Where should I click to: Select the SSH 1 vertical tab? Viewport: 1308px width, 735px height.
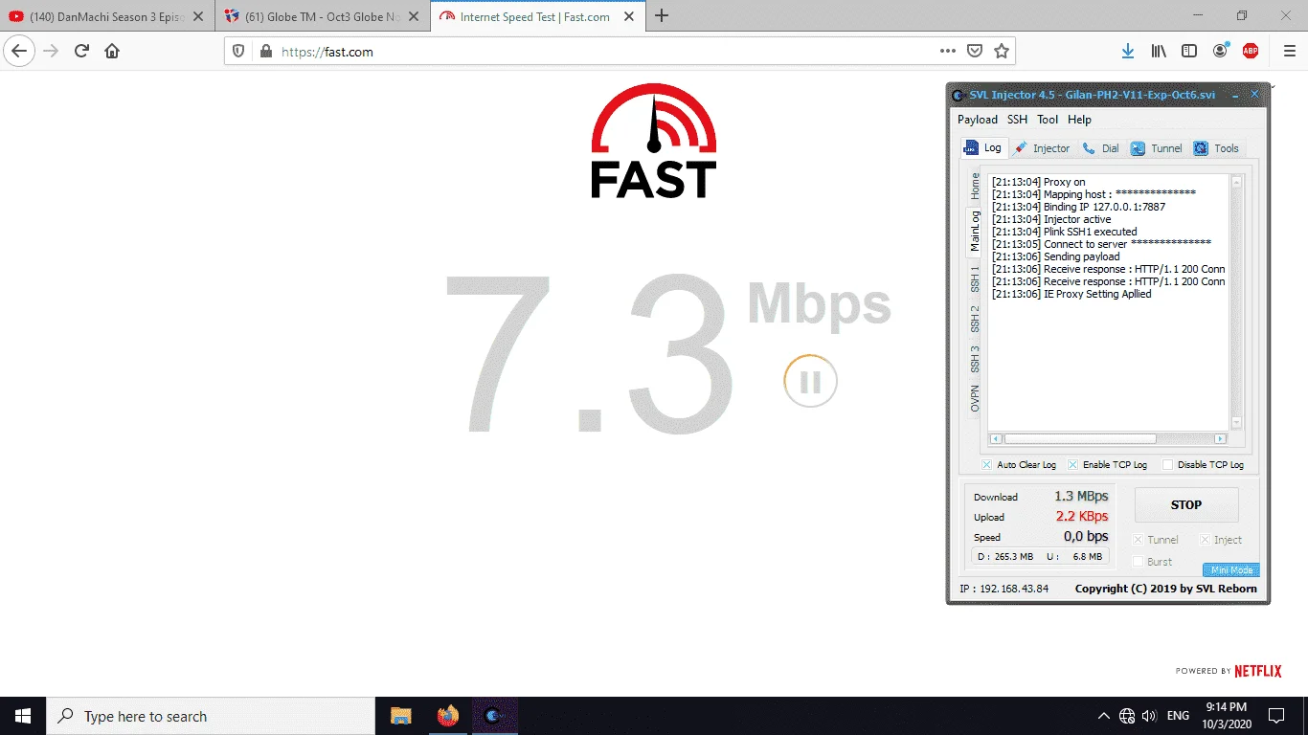975,279
